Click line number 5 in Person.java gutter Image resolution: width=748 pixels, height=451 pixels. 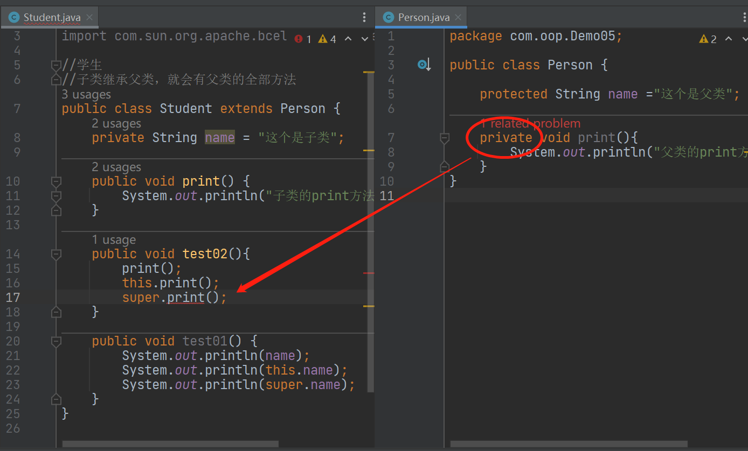click(391, 94)
